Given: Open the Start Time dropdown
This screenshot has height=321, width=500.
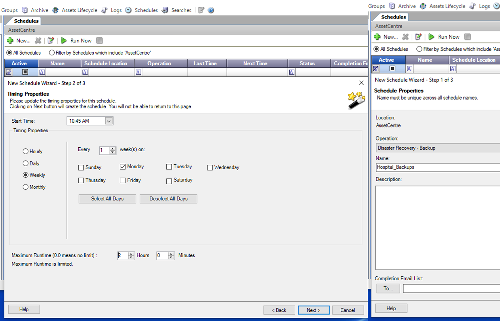Looking at the screenshot, I should (x=109, y=121).
